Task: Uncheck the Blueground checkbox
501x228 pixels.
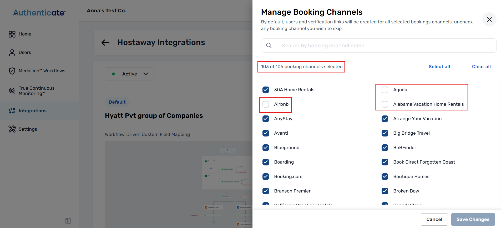Action: tap(266, 148)
